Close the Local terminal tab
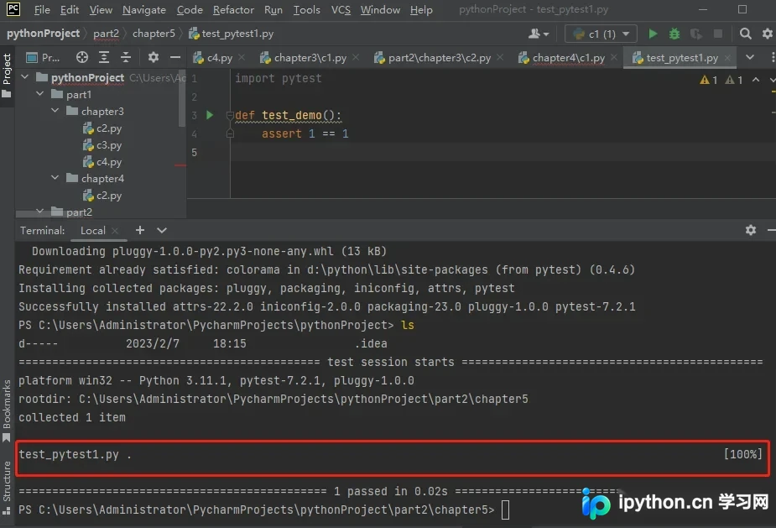The image size is (776, 528). [115, 231]
